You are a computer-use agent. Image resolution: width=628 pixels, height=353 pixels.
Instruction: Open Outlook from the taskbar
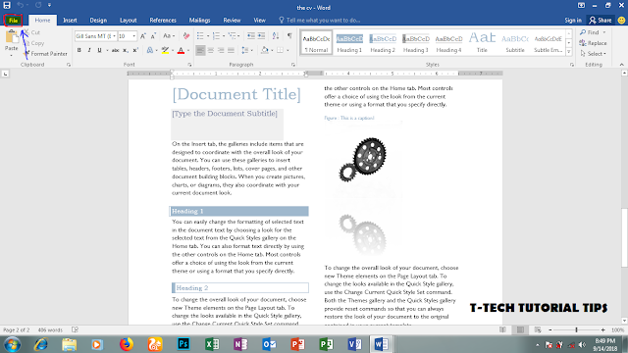coord(269,344)
